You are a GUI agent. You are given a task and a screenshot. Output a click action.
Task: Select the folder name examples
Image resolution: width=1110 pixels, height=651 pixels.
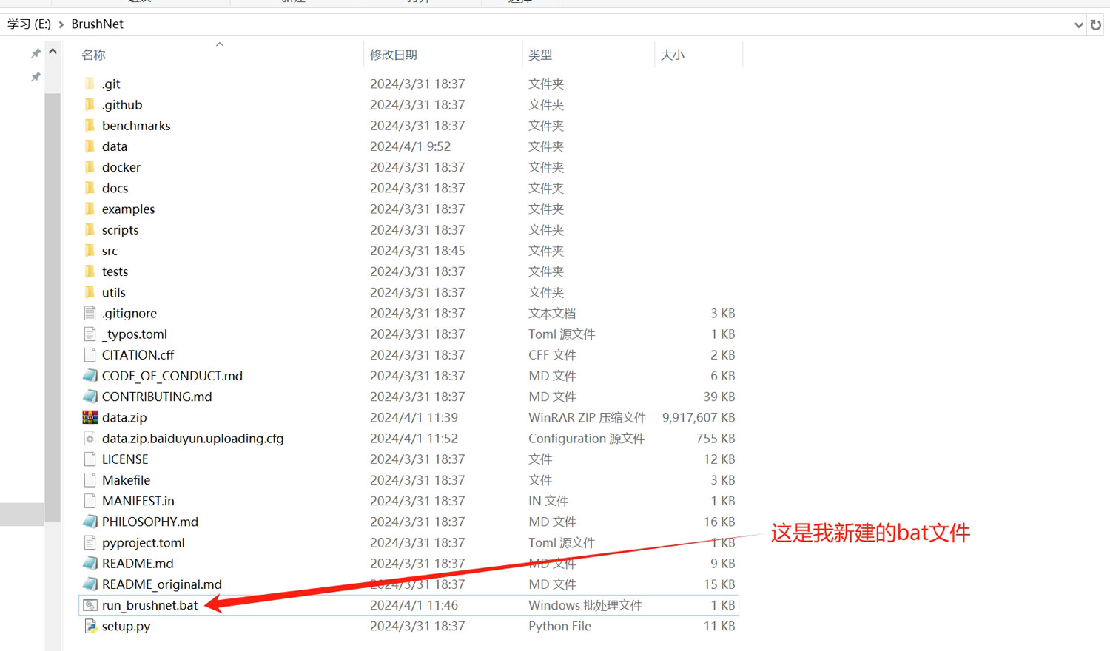[x=129, y=209]
